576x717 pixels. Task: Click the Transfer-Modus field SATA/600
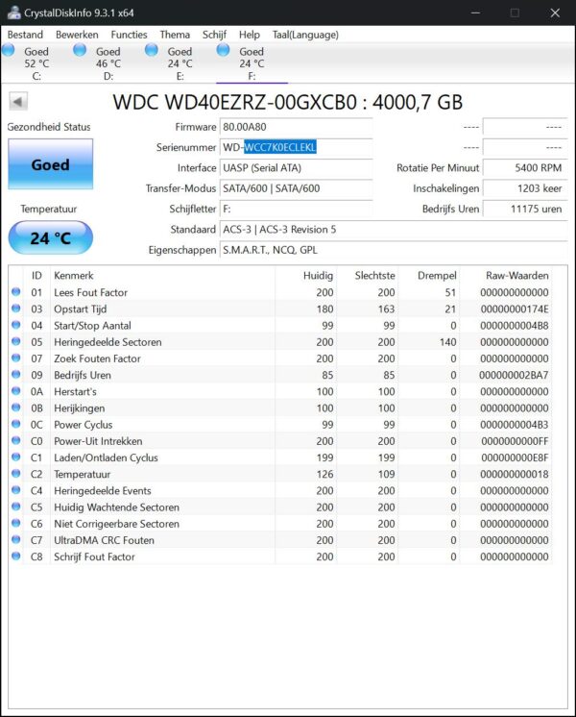tap(296, 188)
